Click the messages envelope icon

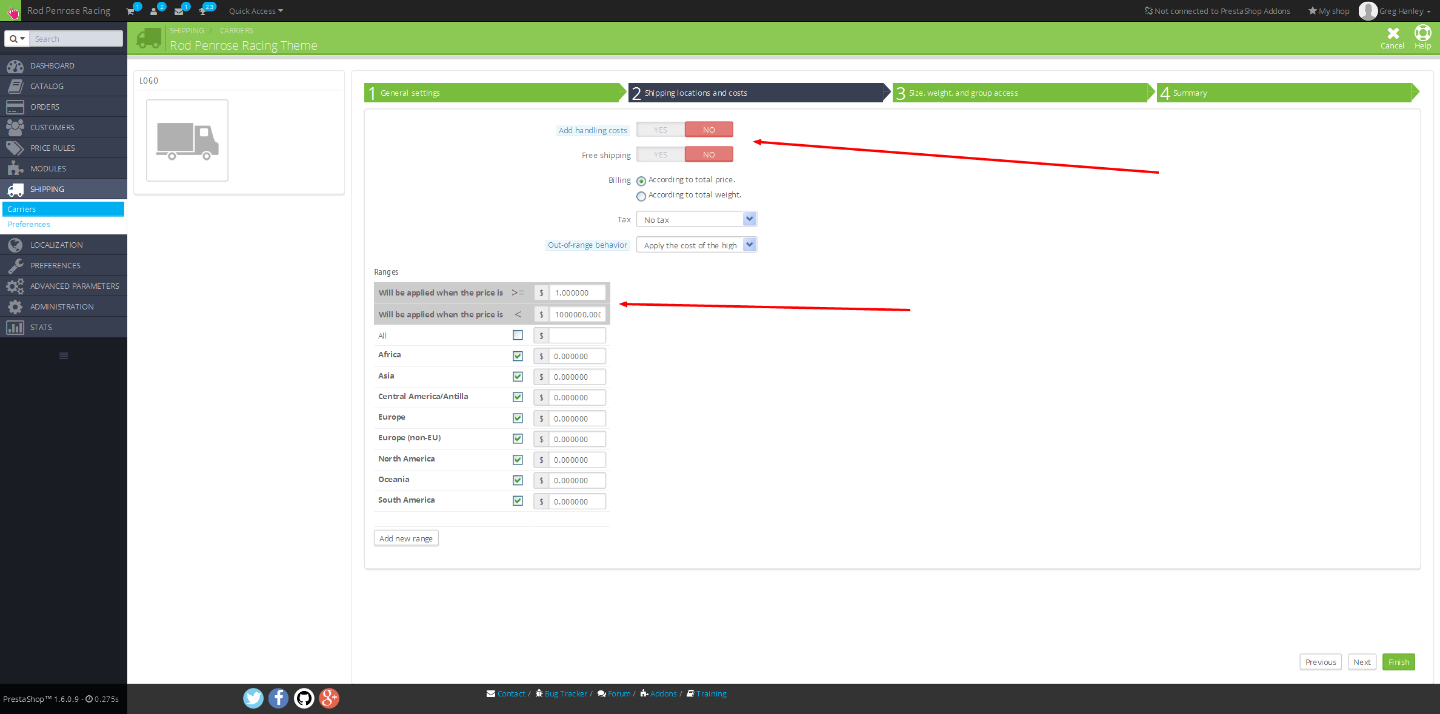[179, 12]
